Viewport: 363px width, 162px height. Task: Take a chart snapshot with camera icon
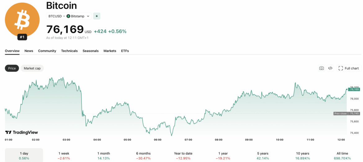click(321, 68)
